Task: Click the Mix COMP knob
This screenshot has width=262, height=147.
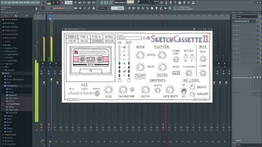Action: (x=203, y=73)
